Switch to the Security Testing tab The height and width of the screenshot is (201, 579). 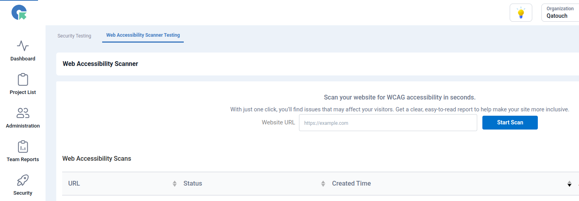(74, 36)
